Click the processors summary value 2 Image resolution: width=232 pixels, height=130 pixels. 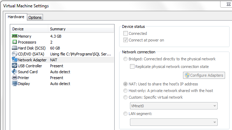(51, 42)
